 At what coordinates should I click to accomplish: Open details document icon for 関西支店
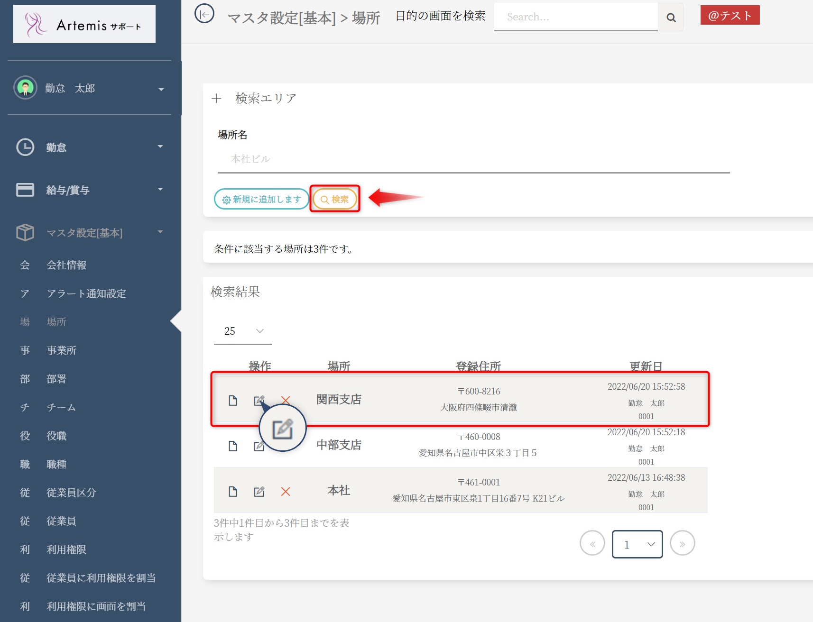pyautogui.click(x=233, y=401)
